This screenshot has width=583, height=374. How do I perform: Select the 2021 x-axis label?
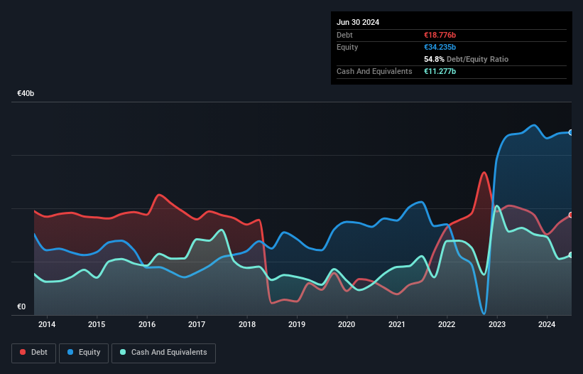point(397,324)
